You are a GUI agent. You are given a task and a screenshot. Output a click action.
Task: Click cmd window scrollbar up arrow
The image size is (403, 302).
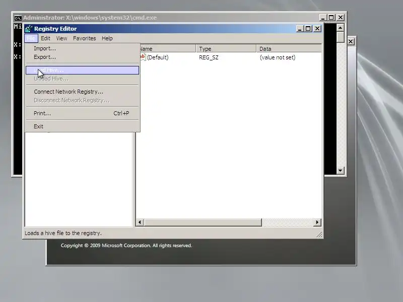tap(341, 28)
